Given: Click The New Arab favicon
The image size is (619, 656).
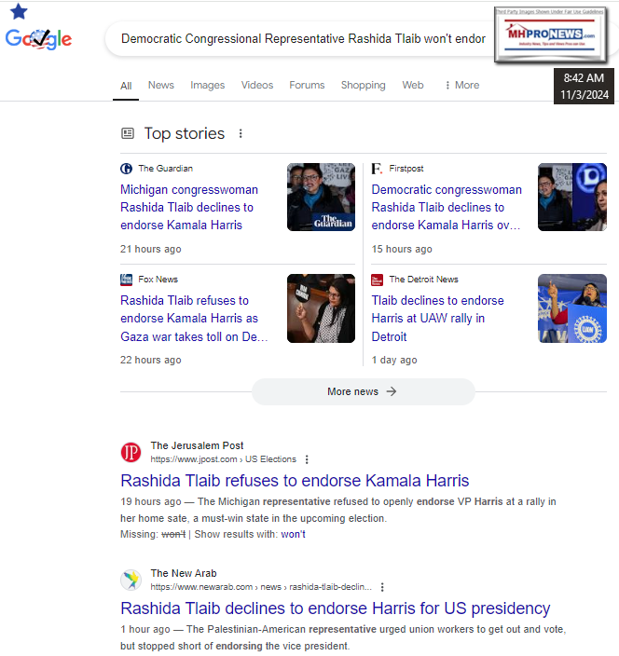Looking at the screenshot, I should 131,581.
